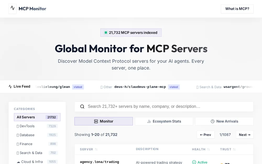
Task: Switch to the Ecosystem Stats tab
Action: [x=164, y=121]
